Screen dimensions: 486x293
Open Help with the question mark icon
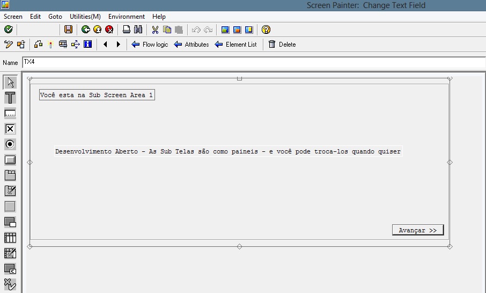266,30
